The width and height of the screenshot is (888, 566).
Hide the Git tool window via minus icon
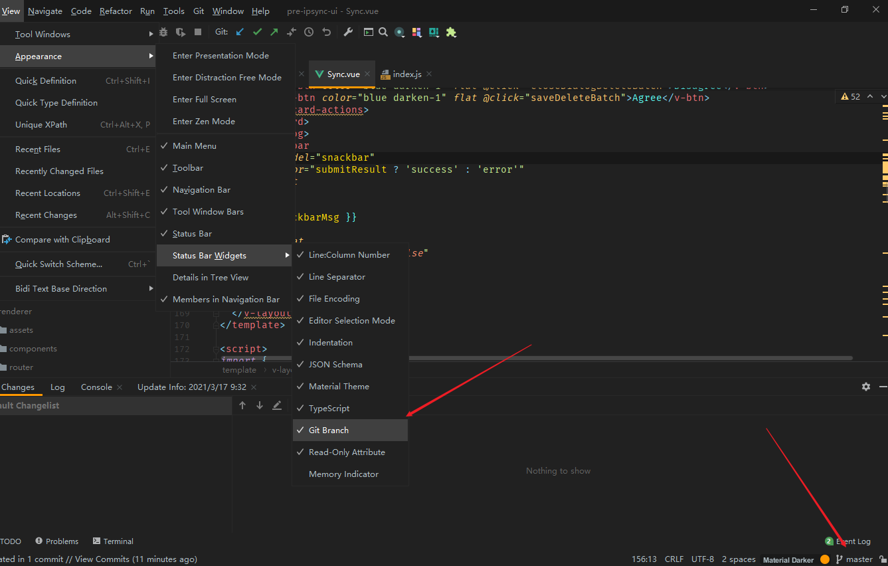[x=883, y=387]
